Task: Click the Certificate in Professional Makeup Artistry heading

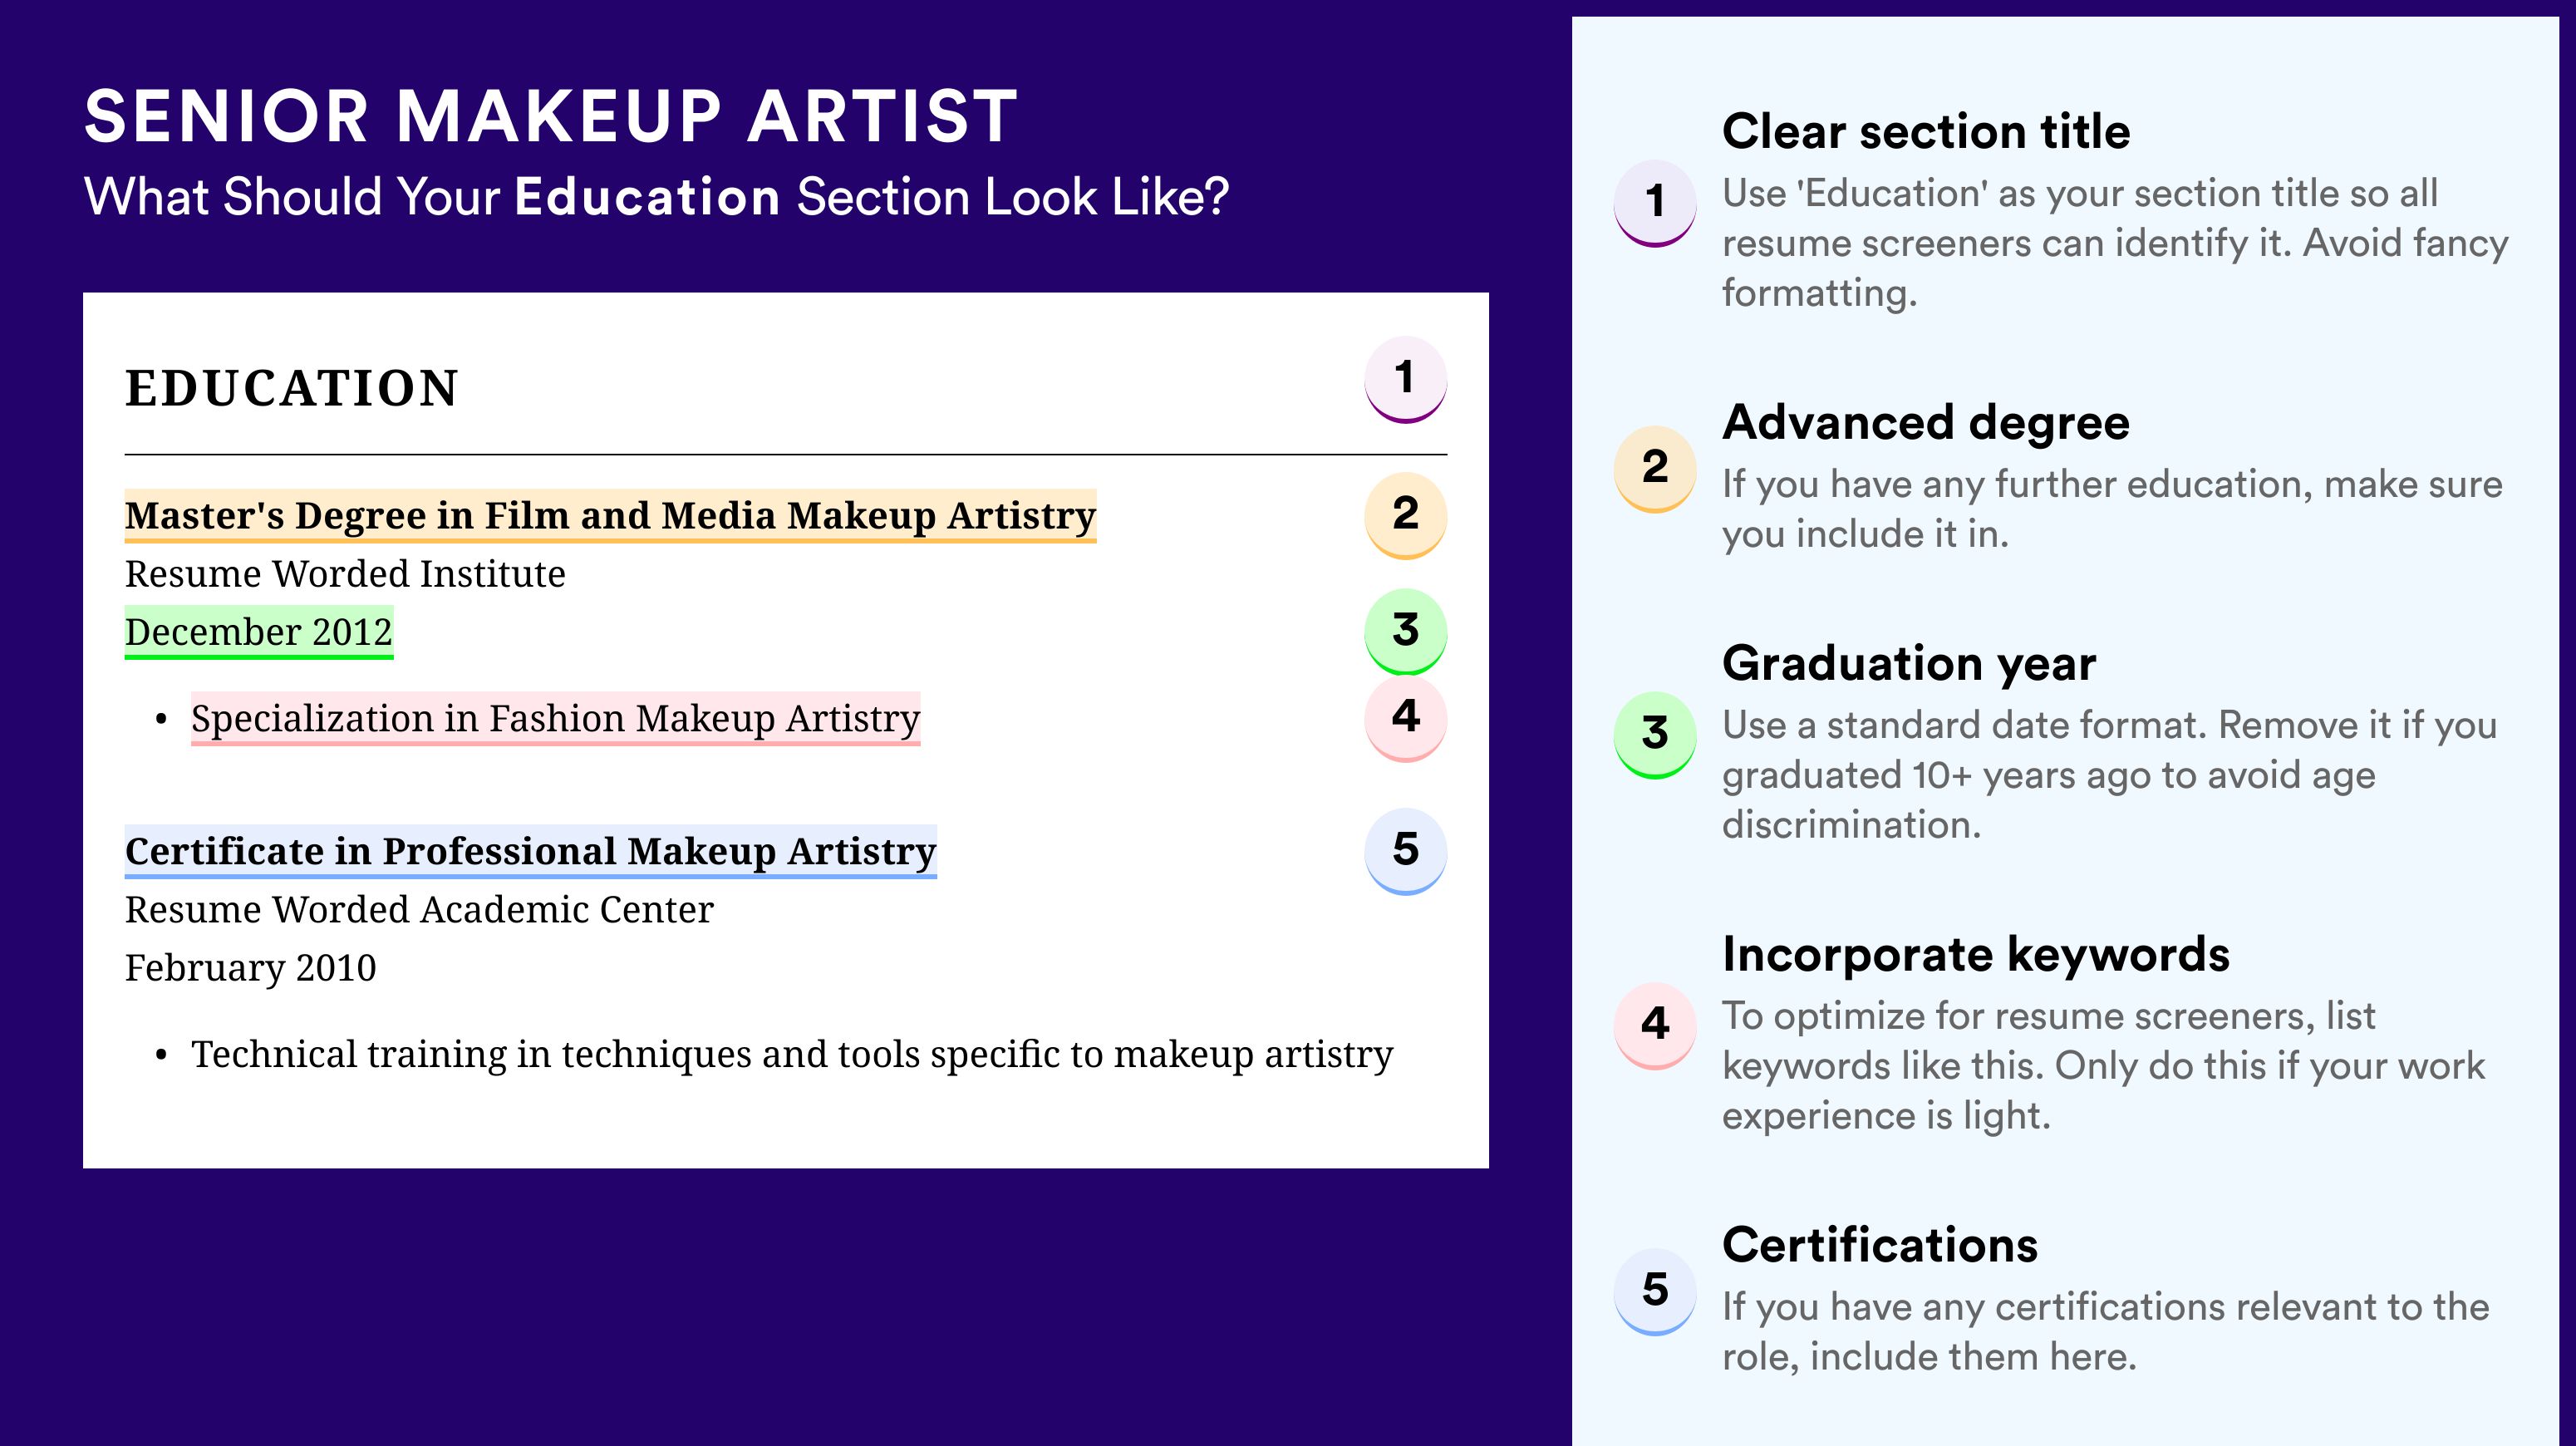Action: point(530,852)
